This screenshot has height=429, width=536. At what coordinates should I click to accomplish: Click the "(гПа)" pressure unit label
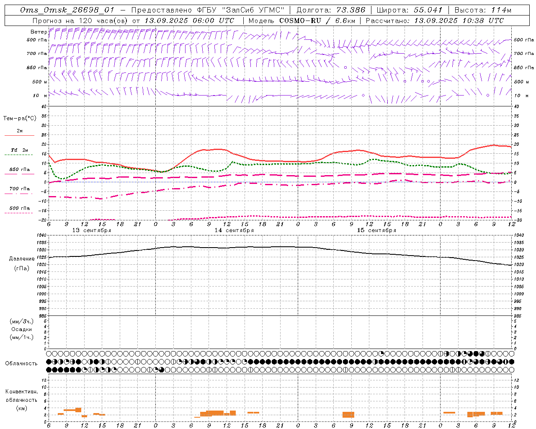(x=22, y=269)
